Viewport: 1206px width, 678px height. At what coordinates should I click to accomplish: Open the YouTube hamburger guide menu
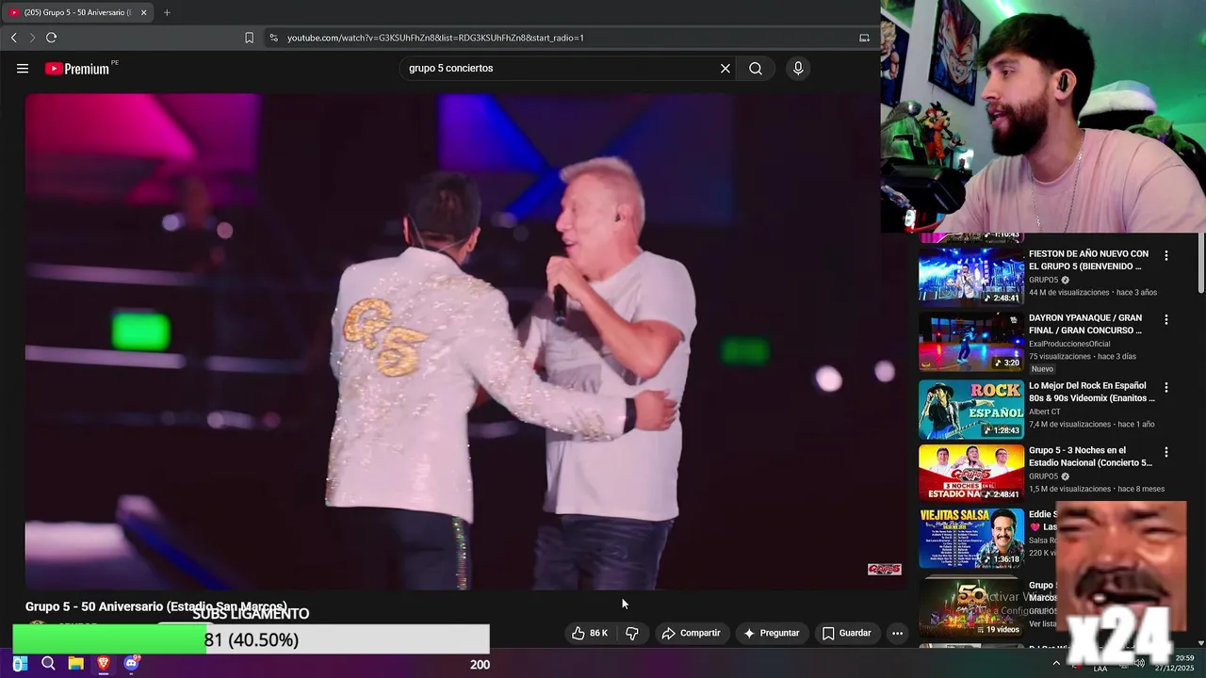(23, 69)
